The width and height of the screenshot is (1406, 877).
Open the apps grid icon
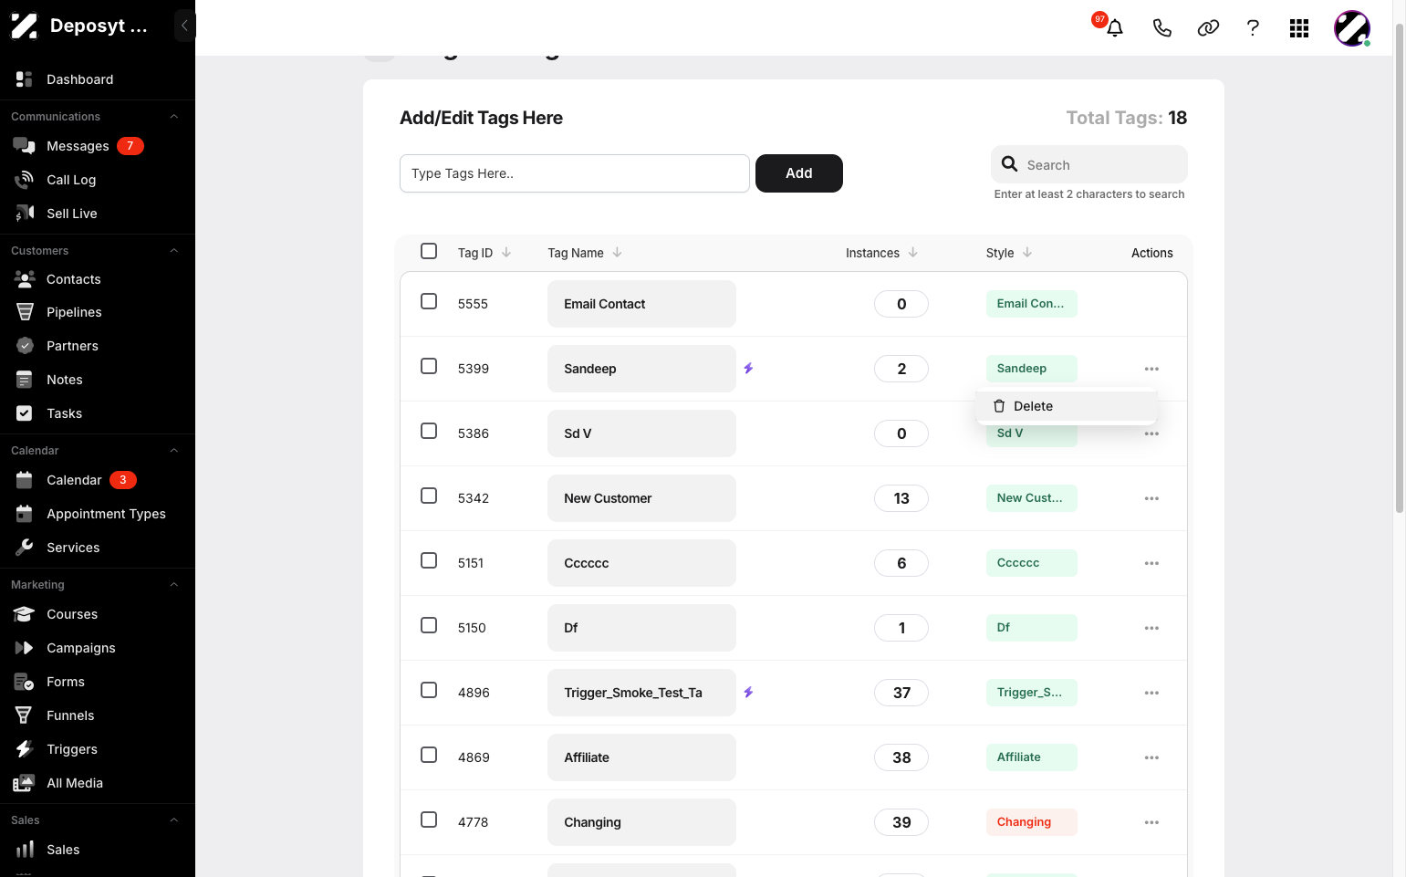1299,28
